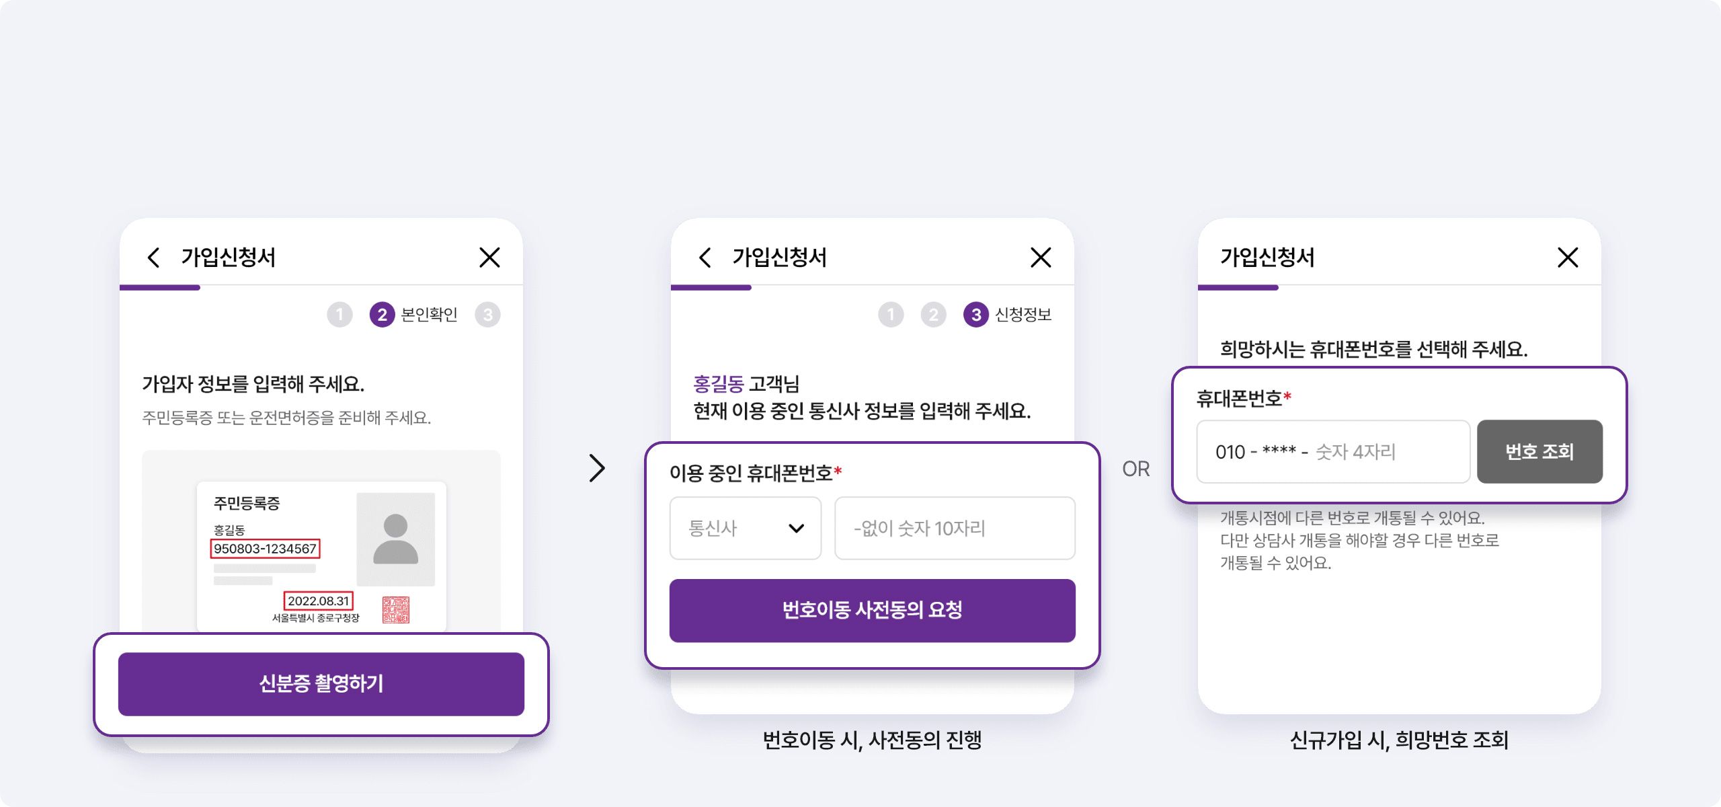
Task: Select step 2 circle in the 신청정보 panel
Action: tap(933, 315)
